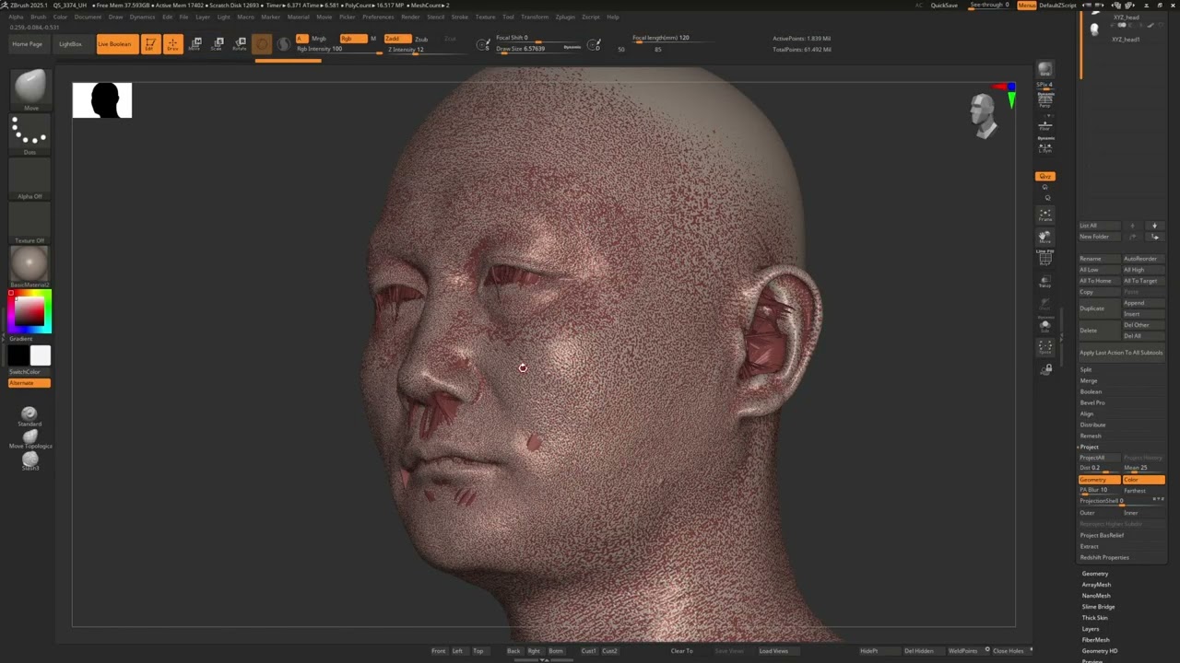1180x663 pixels.
Task: Click the Home Page button
Action: point(27,44)
